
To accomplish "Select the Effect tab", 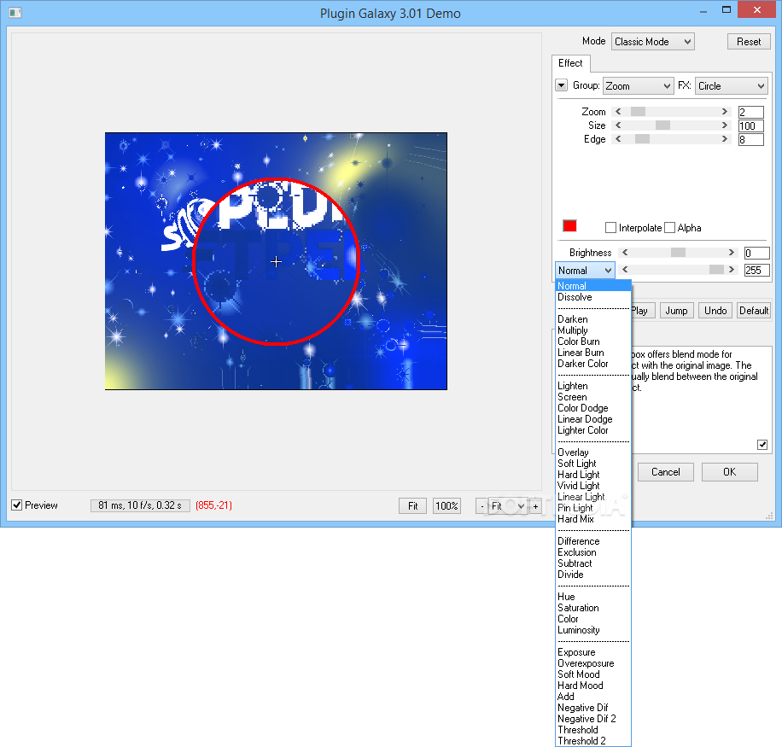I will tap(570, 63).
